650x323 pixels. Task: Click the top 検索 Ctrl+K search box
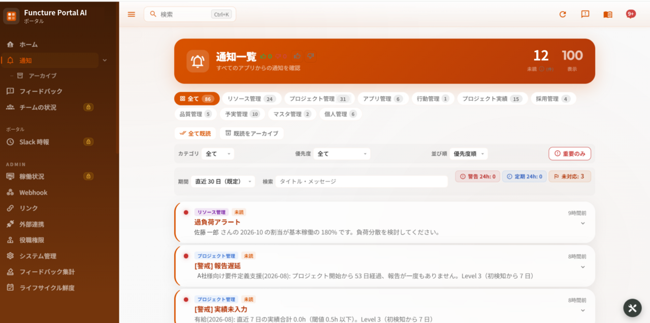click(x=190, y=14)
